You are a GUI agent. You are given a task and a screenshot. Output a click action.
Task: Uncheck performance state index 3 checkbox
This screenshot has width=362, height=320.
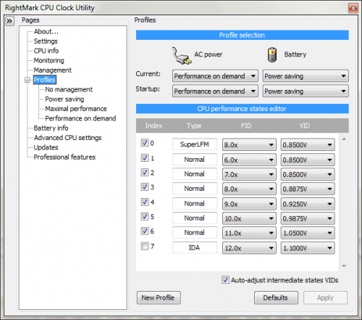coord(145,187)
